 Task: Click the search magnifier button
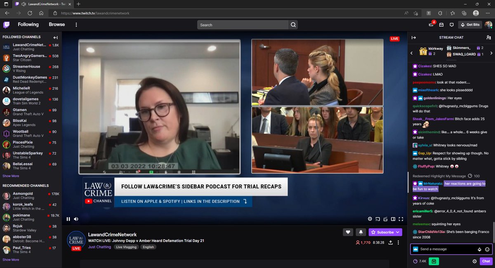(x=293, y=25)
